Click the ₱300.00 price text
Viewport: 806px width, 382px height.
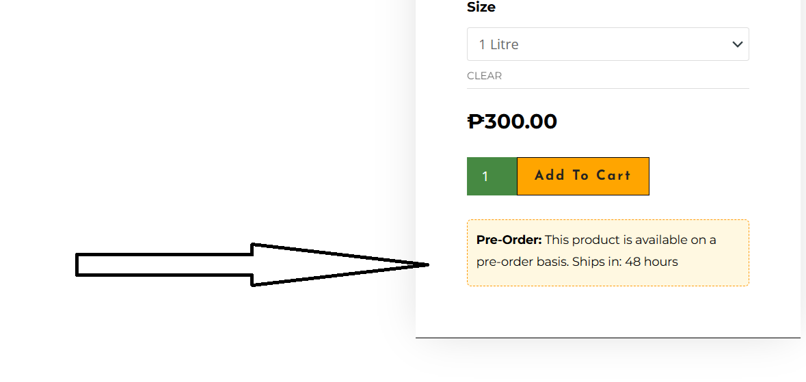click(512, 122)
